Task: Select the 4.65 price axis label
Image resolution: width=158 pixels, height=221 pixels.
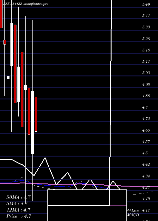Action: (x=146, y=130)
